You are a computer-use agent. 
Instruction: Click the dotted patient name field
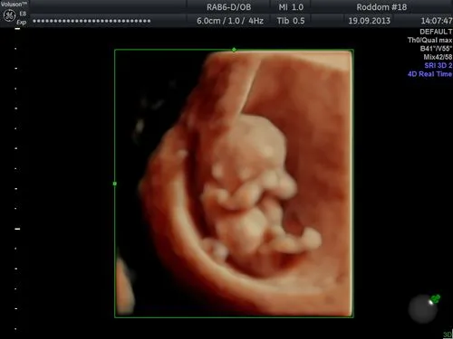click(x=92, y=21)
